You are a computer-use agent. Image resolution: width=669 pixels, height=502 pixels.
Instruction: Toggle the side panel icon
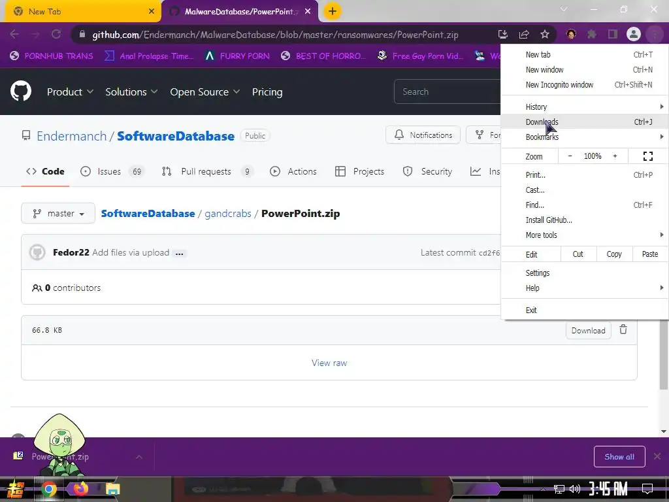(x=613, y=34)
